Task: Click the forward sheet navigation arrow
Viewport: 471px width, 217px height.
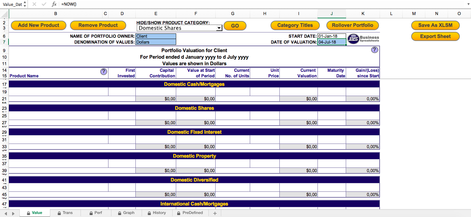Action: click(x=13, y=213)
